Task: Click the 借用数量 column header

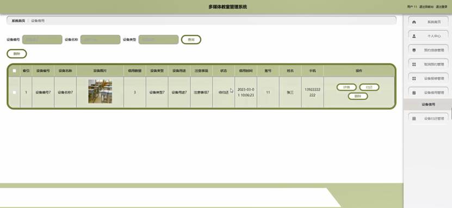Action: [134, 71]
